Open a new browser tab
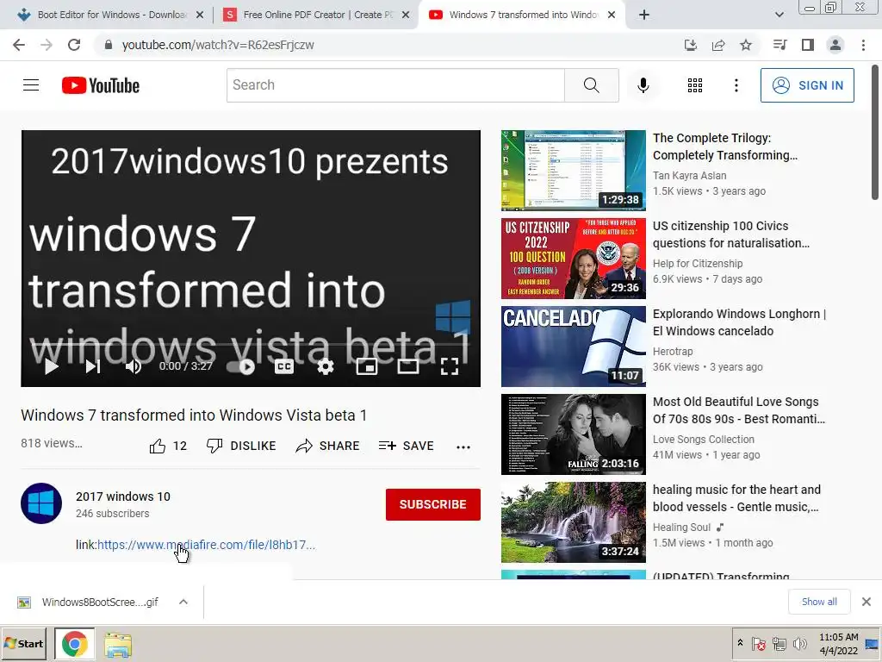This screenshot has width=882, height=662. (644, 16)
